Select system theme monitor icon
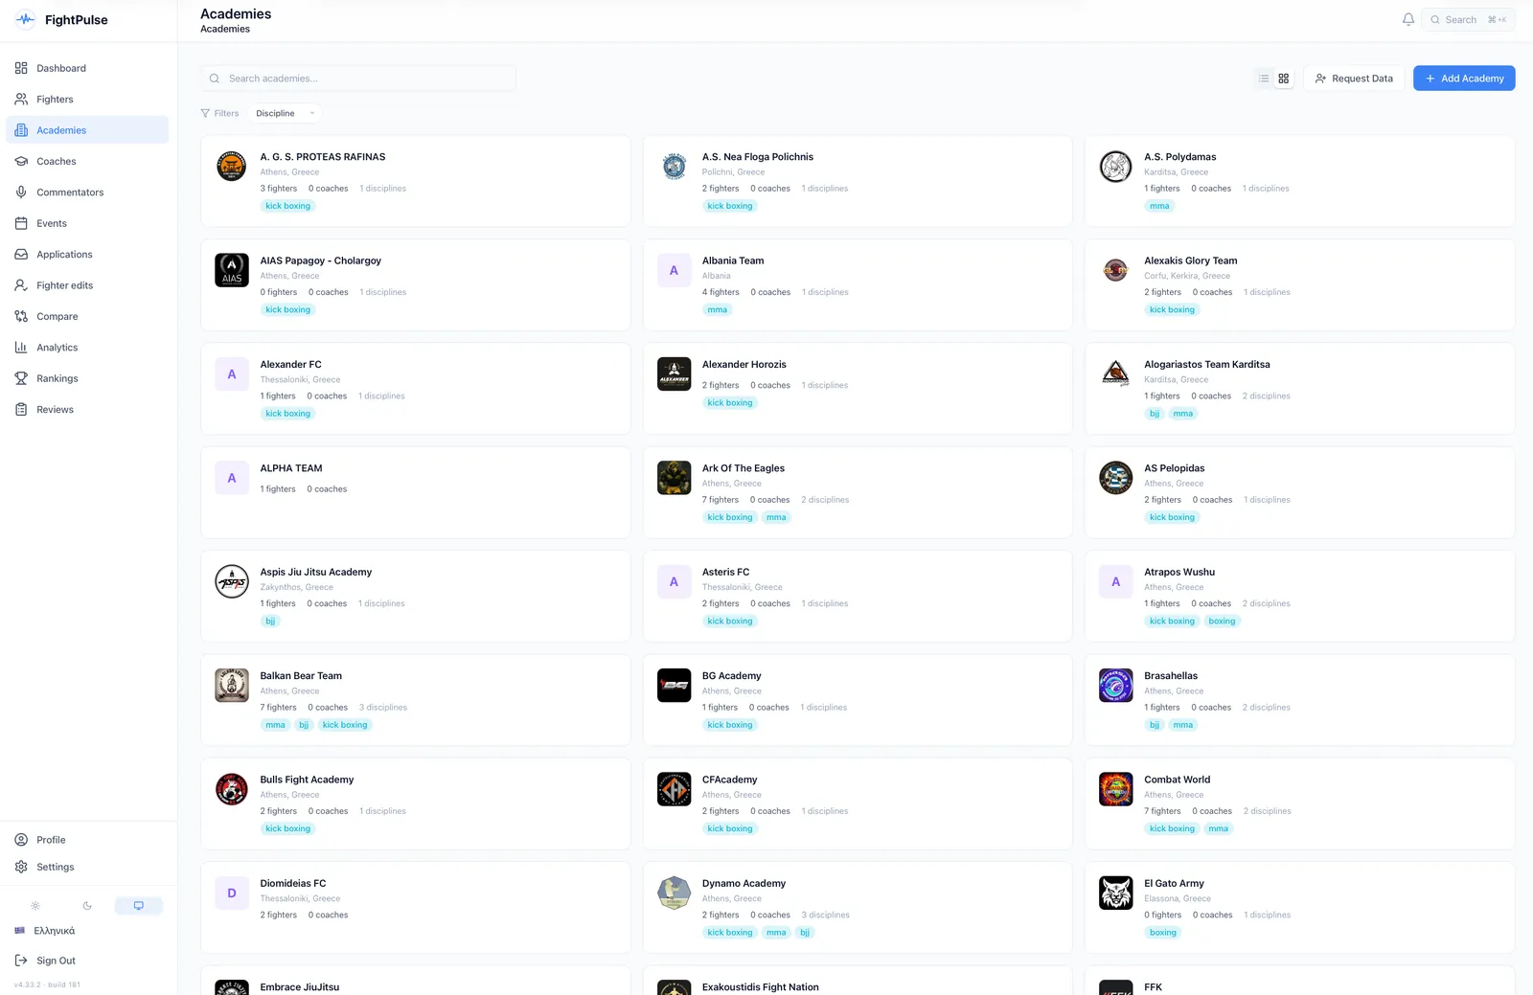The image size is (1533, 995). [x=139, y=906]
